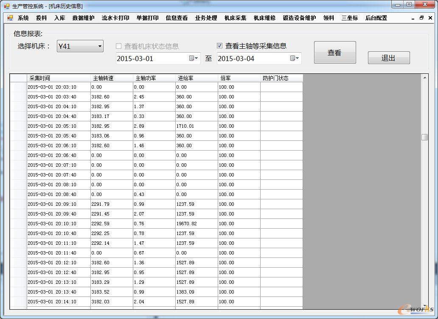Select cell 2015-03-01 20:03:10
Image resolution: width=438 pixels, height=319 pixels.
pyautogui.click(x=59, y=87)
